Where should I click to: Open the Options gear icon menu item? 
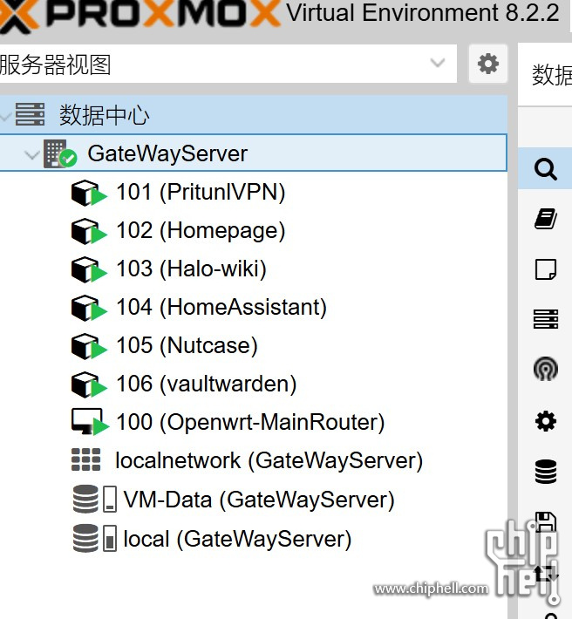pos(546,421)
